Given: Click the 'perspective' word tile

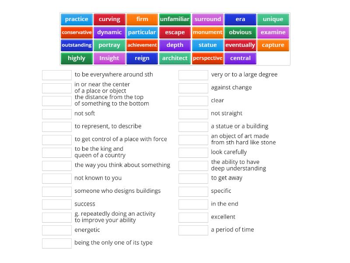Looking at the screenshot, I should [x=208, y=58].
